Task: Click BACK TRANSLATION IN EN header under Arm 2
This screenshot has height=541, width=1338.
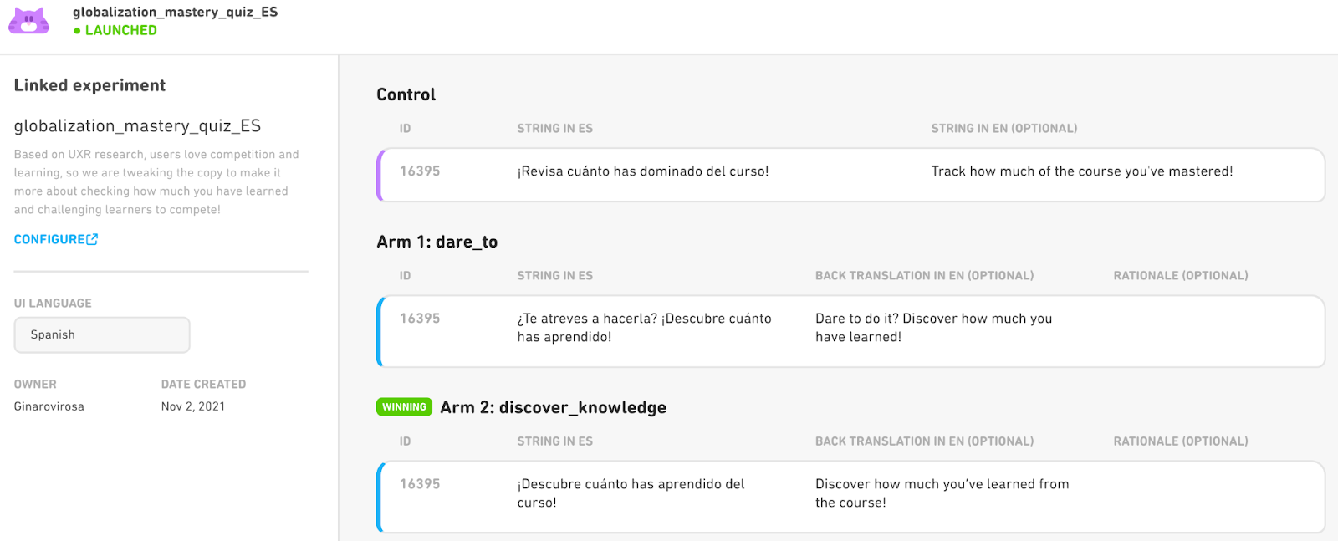Action: (x=924, y=441)
